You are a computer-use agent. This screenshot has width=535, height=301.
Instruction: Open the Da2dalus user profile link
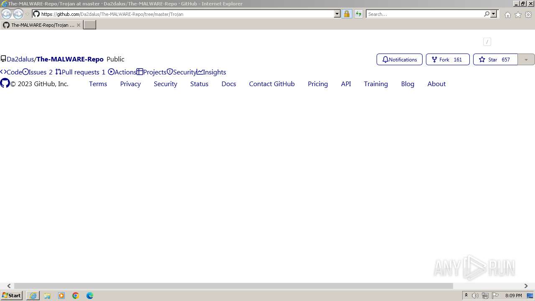(20, 59)
